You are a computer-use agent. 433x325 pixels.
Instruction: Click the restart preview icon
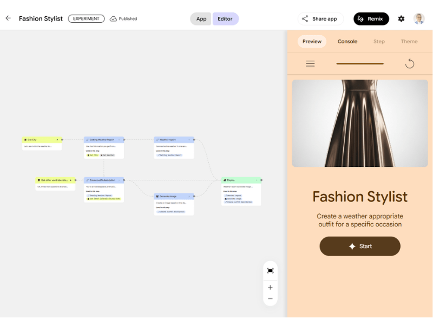[x=410, y=64]
